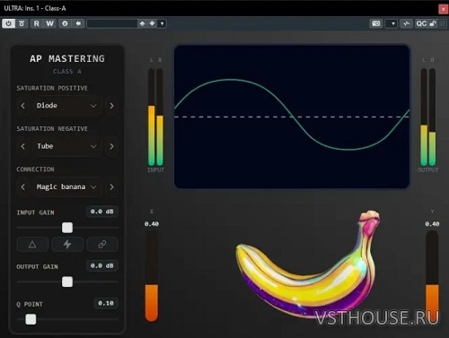
Task: Load previous preset with up arrow
Action: 142,23
